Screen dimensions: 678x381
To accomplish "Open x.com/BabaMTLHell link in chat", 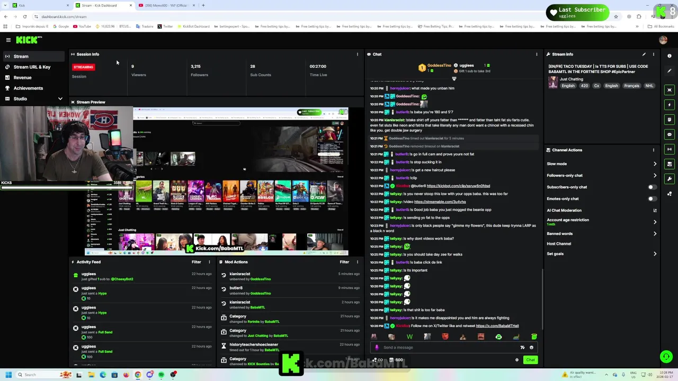I will coord(497,326).
